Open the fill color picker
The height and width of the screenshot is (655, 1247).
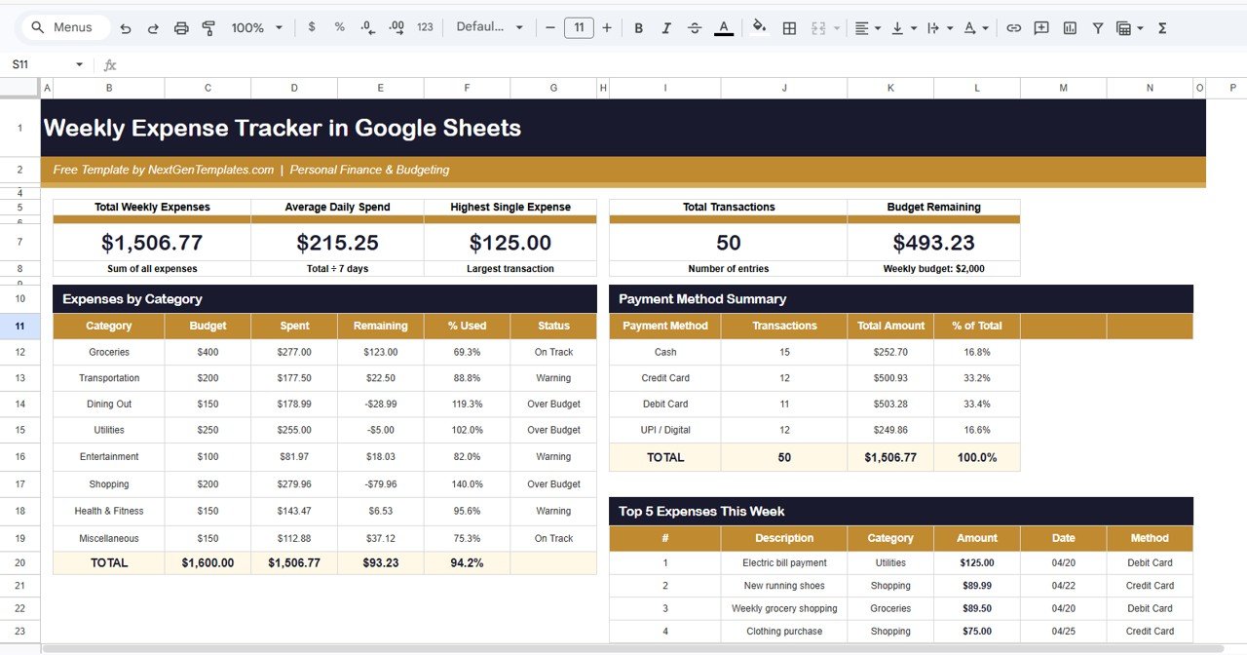pyautogui.click(x=760, y=27)
